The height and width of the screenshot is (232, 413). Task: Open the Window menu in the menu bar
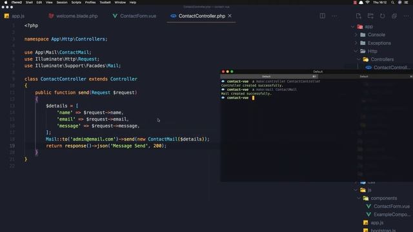pyautogui.click(x=120, y=3)
